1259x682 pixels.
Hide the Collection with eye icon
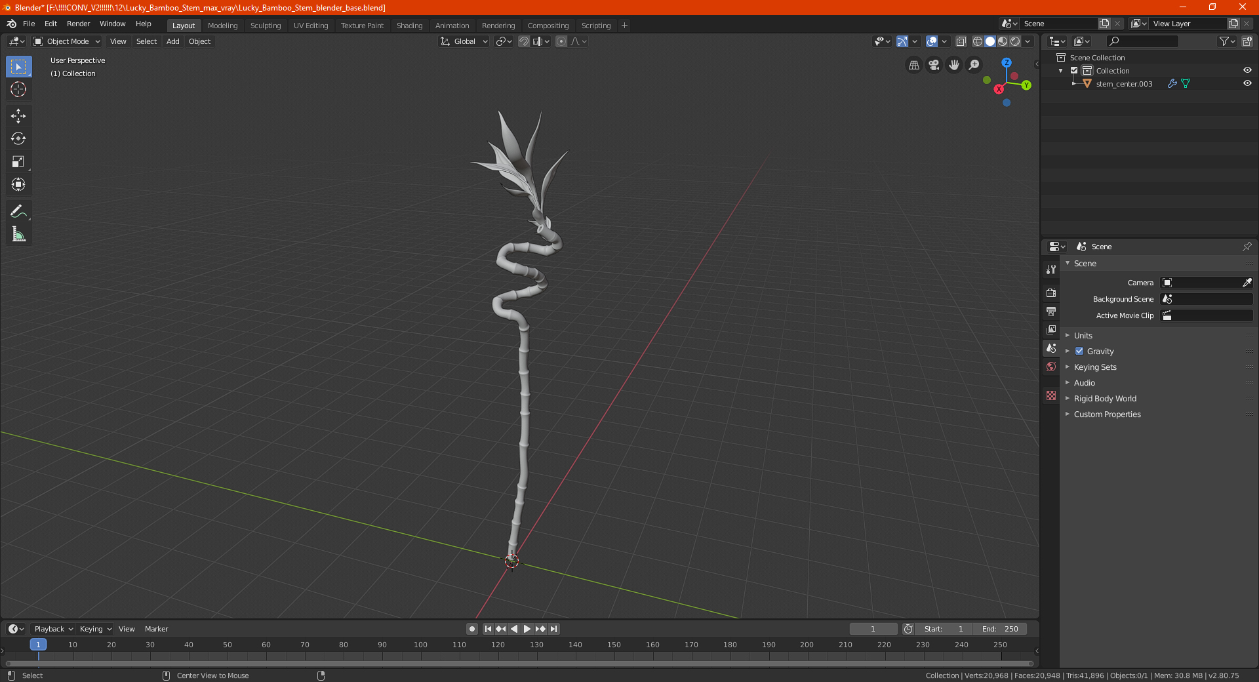coord(1247,70)
